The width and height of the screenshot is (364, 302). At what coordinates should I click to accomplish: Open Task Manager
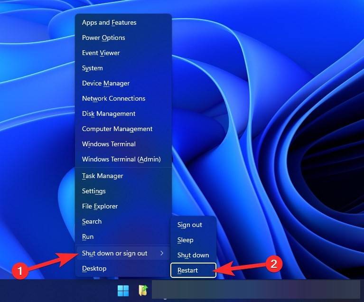(x=123, y=176)
